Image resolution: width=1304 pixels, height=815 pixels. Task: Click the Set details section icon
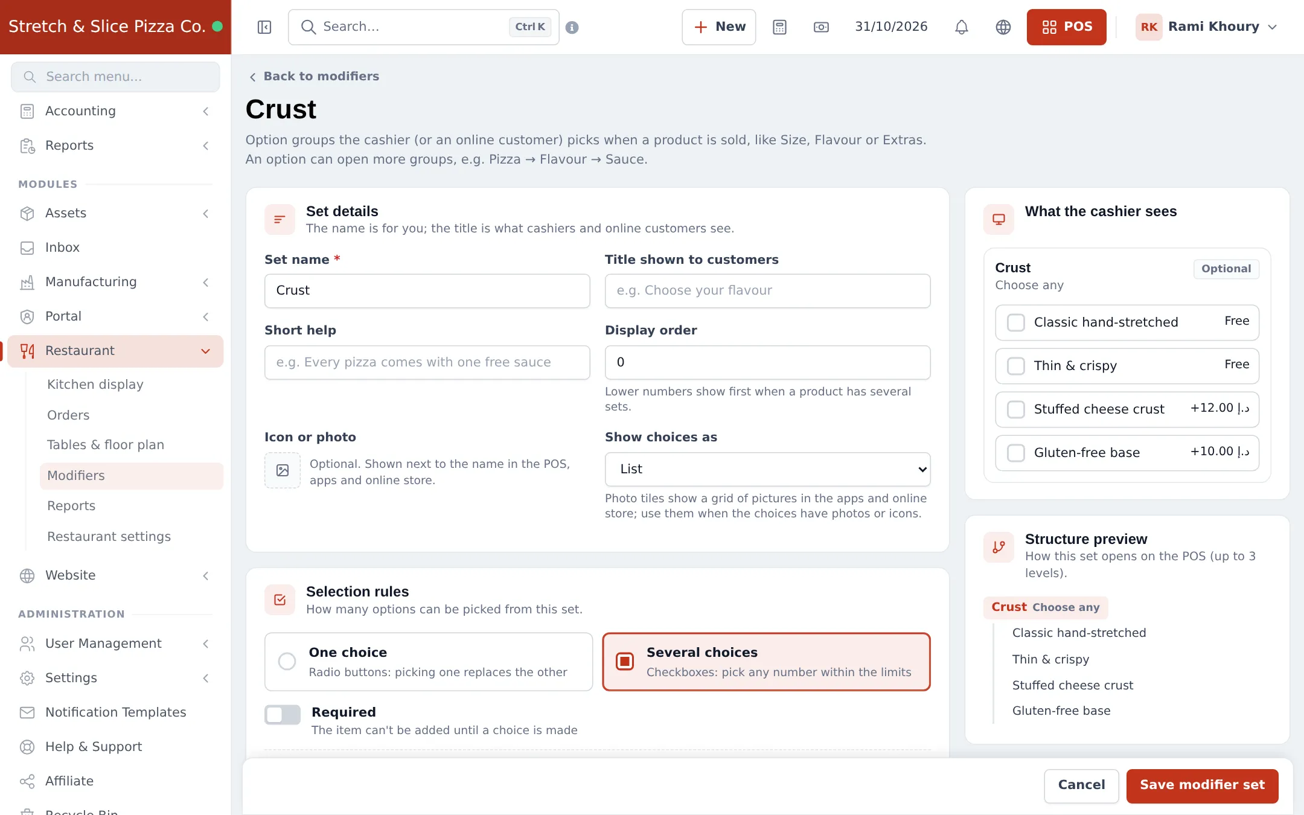coord(280,219)
